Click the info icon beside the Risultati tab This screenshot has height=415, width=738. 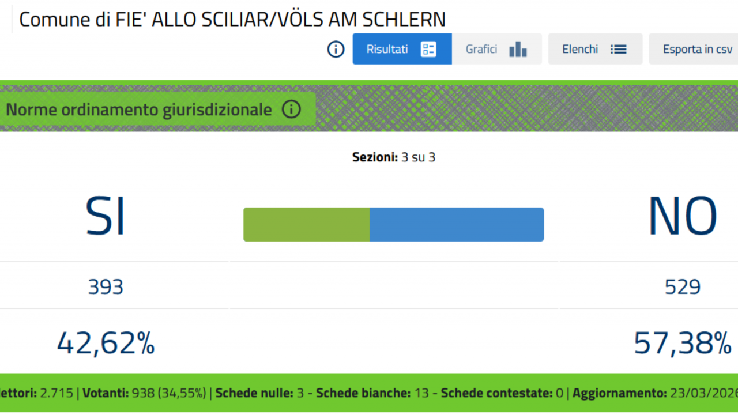coord(336,49)
